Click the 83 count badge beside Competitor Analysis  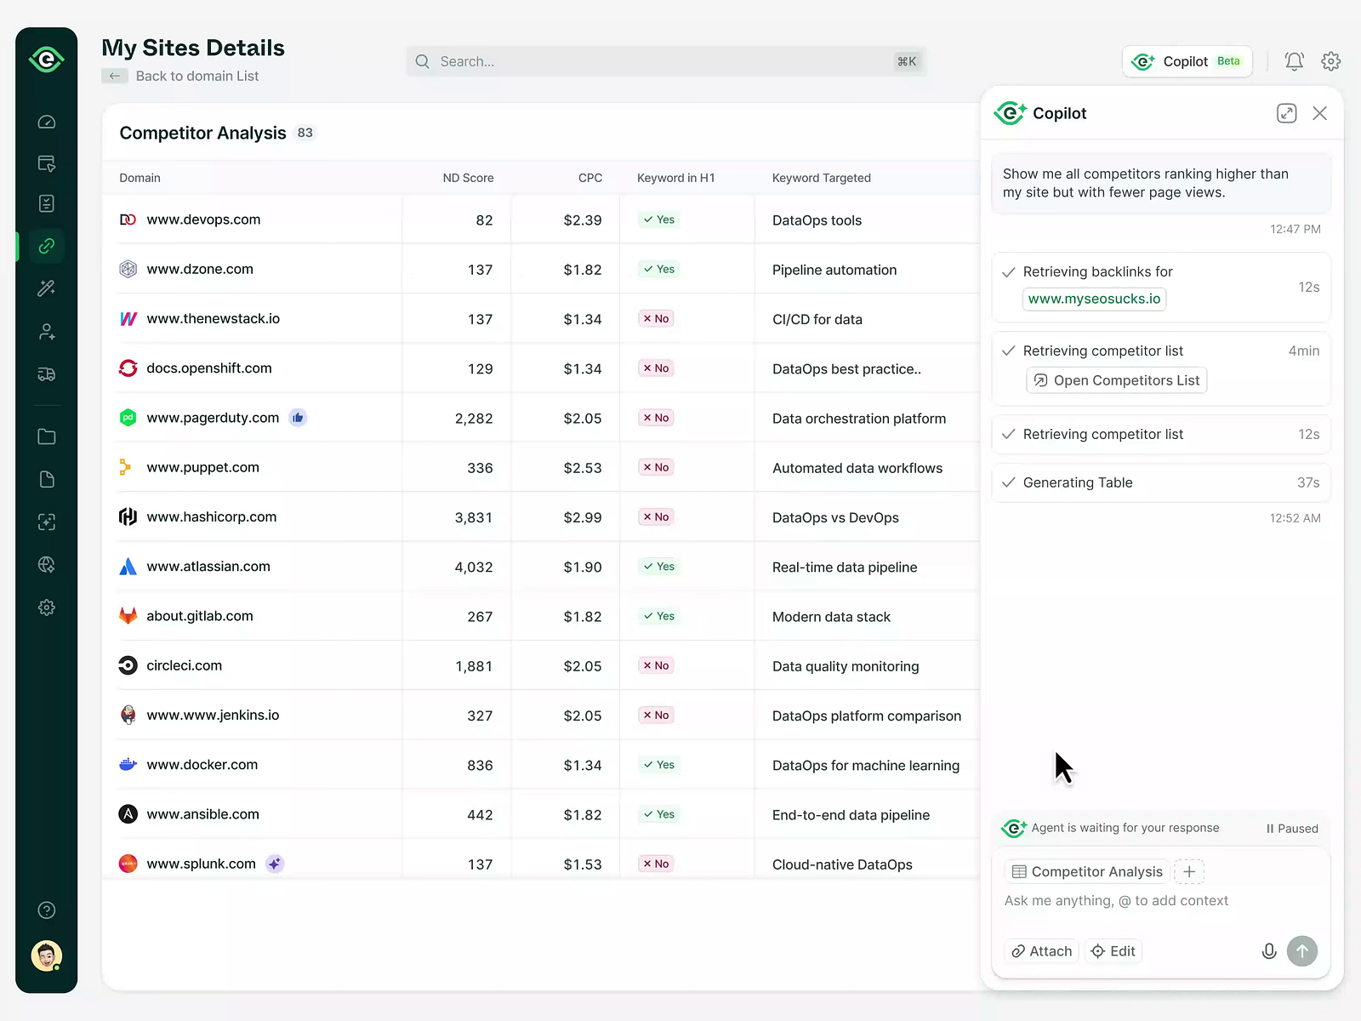[305, 133]
